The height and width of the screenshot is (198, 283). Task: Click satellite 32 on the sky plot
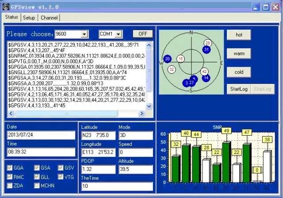click(x=172, y=69)
